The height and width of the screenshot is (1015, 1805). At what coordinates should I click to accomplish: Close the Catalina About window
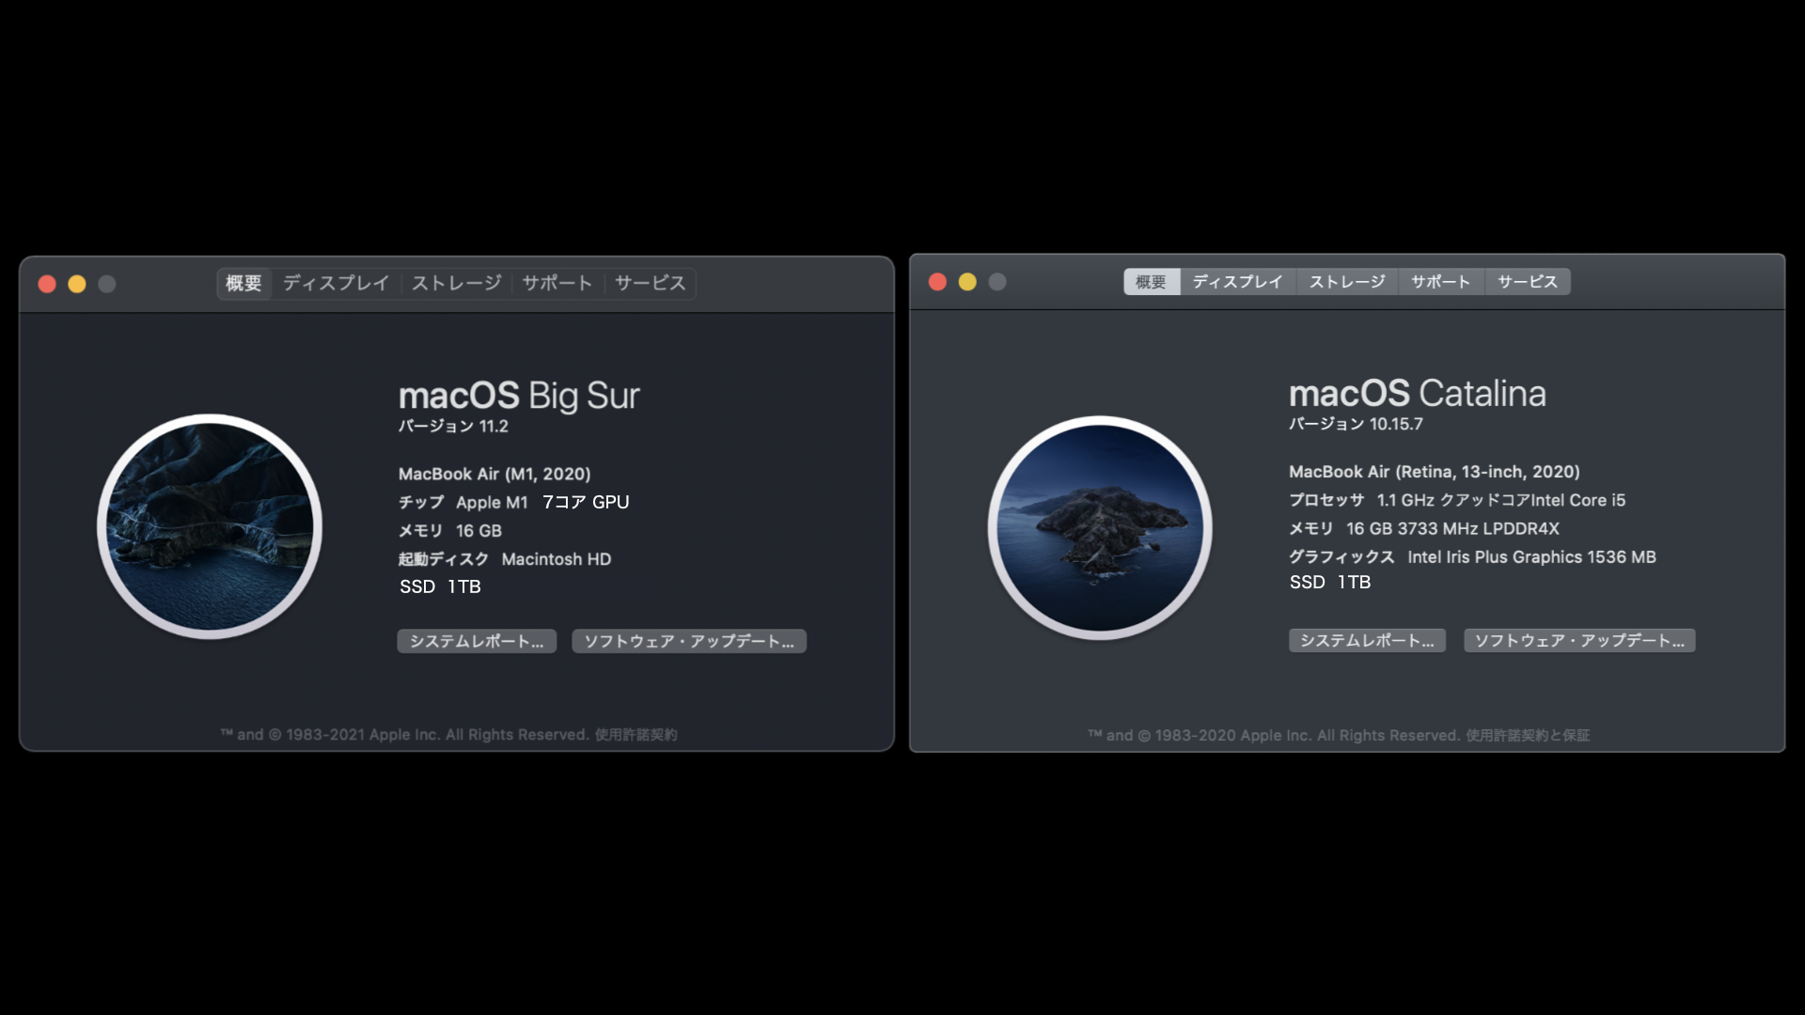click(x=937, y=282)
